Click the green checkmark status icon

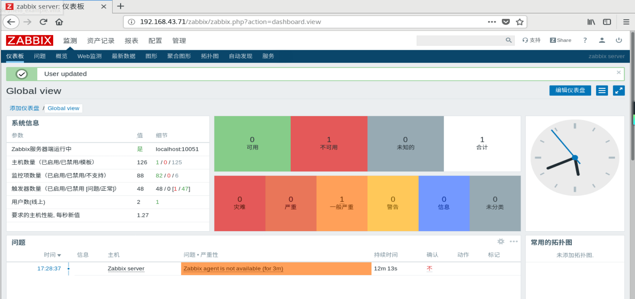click(22, 74)
